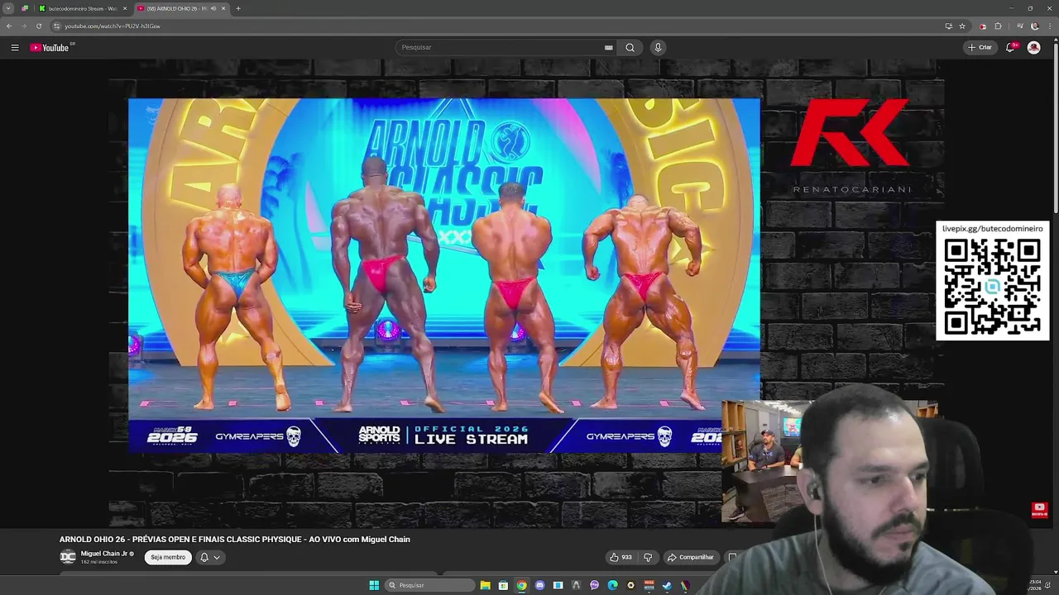Close the butecodomineiro Stream tab

click(125, 8)
